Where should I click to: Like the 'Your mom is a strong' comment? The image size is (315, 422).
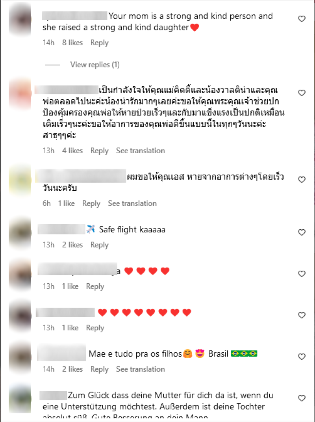tap(302, 19)
